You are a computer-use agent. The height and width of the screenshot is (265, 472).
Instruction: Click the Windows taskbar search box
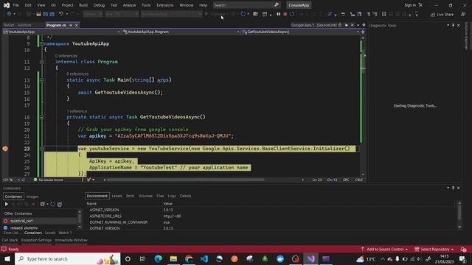pyautogui.click(x=67, y=258)
